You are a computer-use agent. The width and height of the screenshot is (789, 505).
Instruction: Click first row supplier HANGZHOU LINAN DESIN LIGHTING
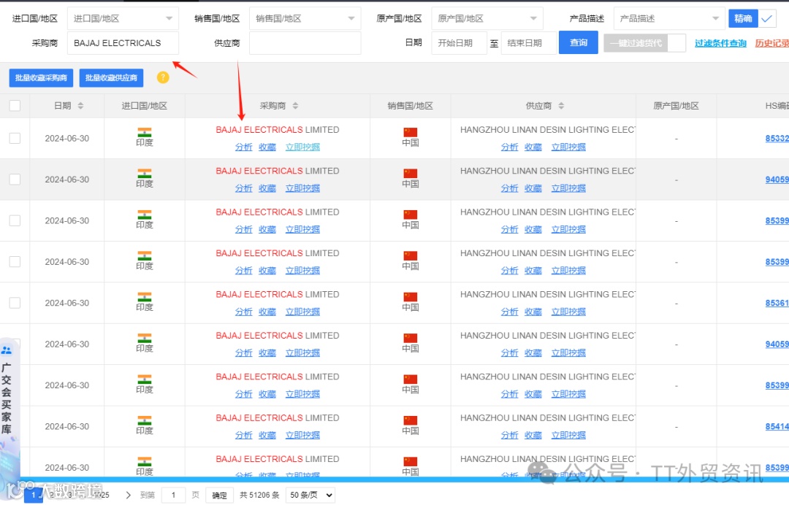click(x=547, y=130)
